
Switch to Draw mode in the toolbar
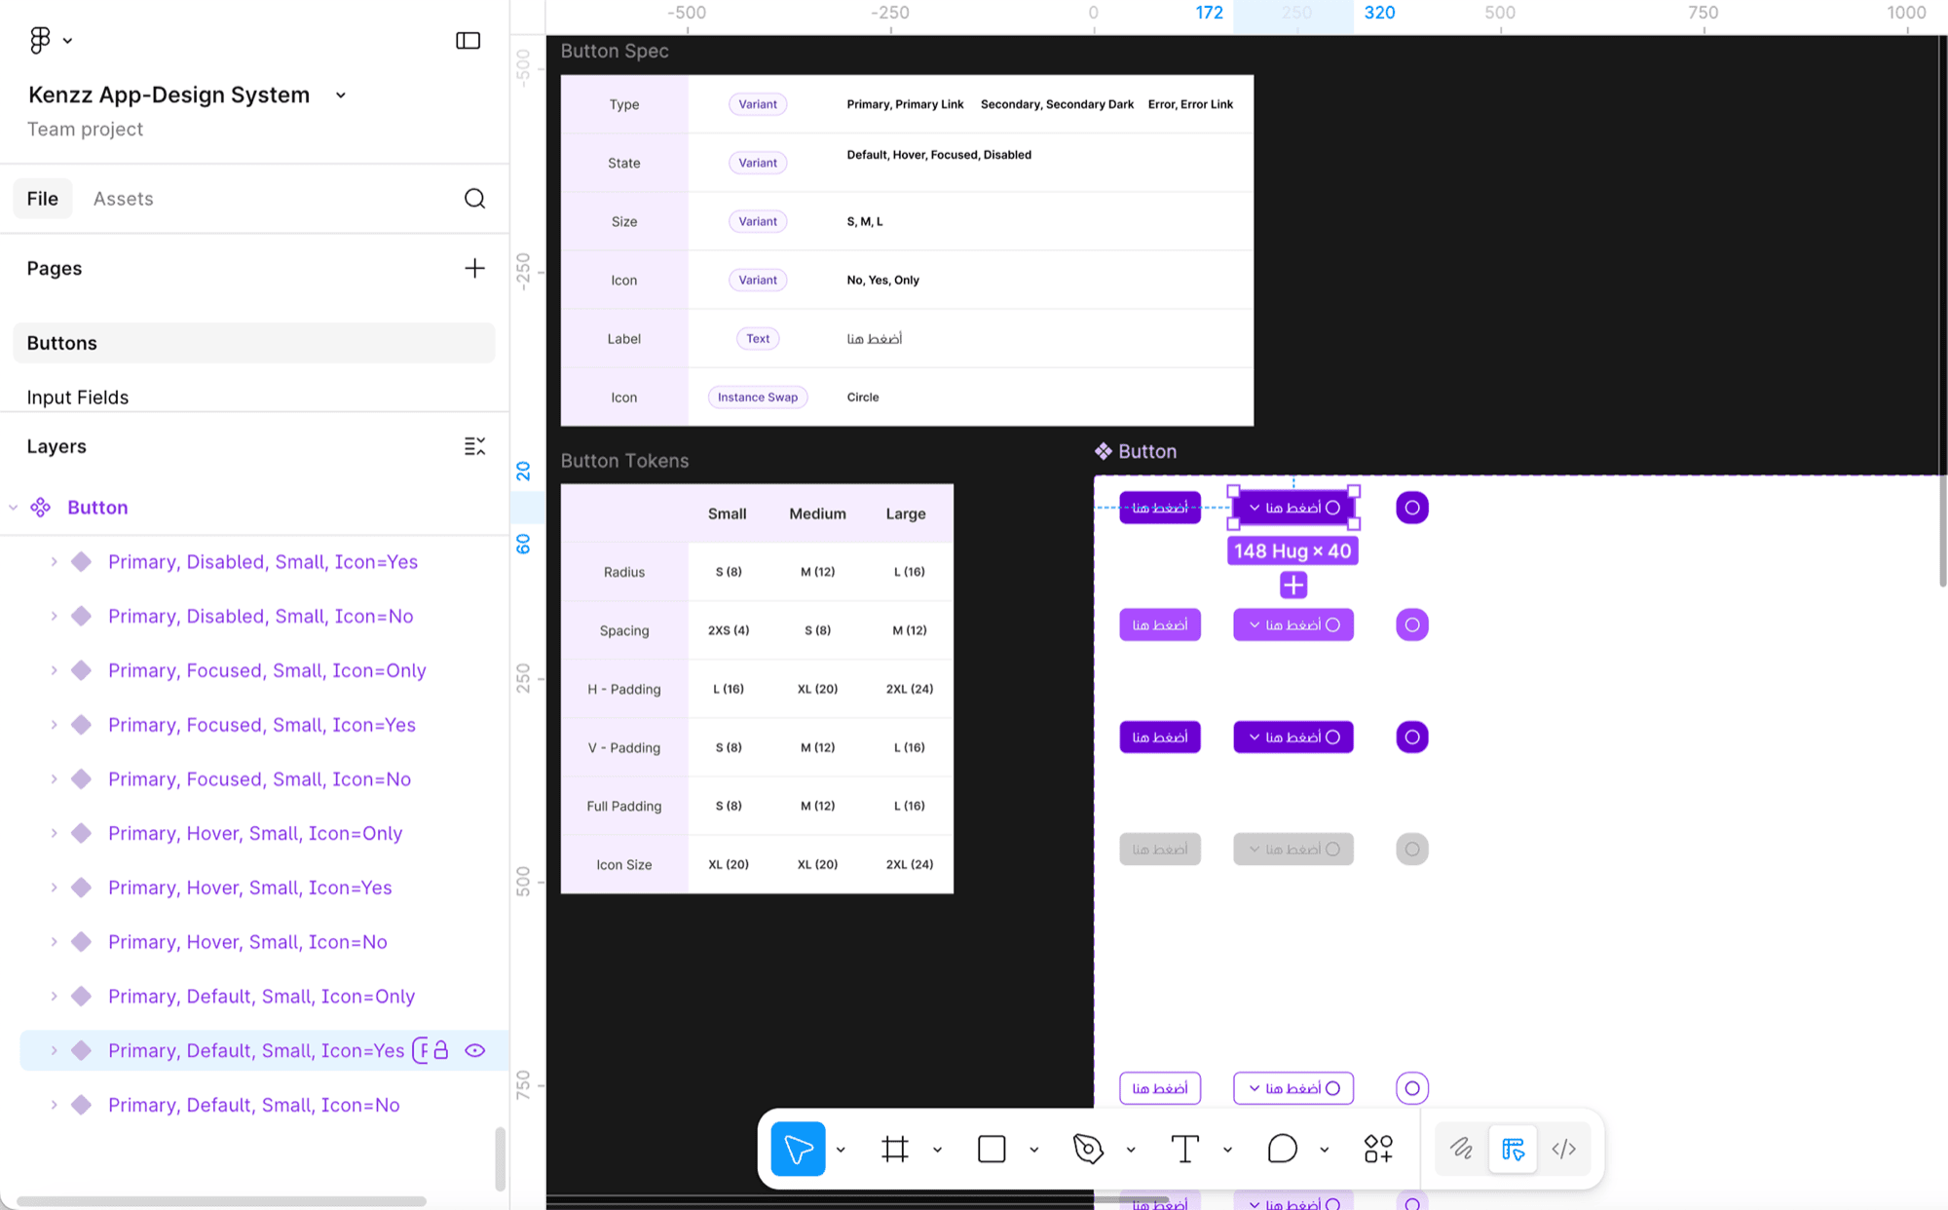click(1461, 1150)
